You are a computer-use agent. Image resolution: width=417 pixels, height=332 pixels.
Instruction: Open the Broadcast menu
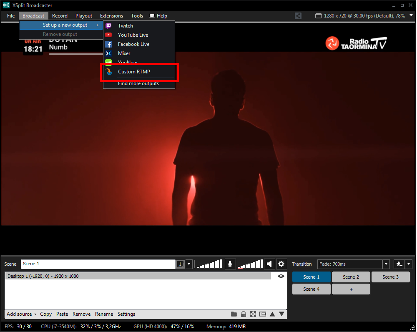[33, 16]
